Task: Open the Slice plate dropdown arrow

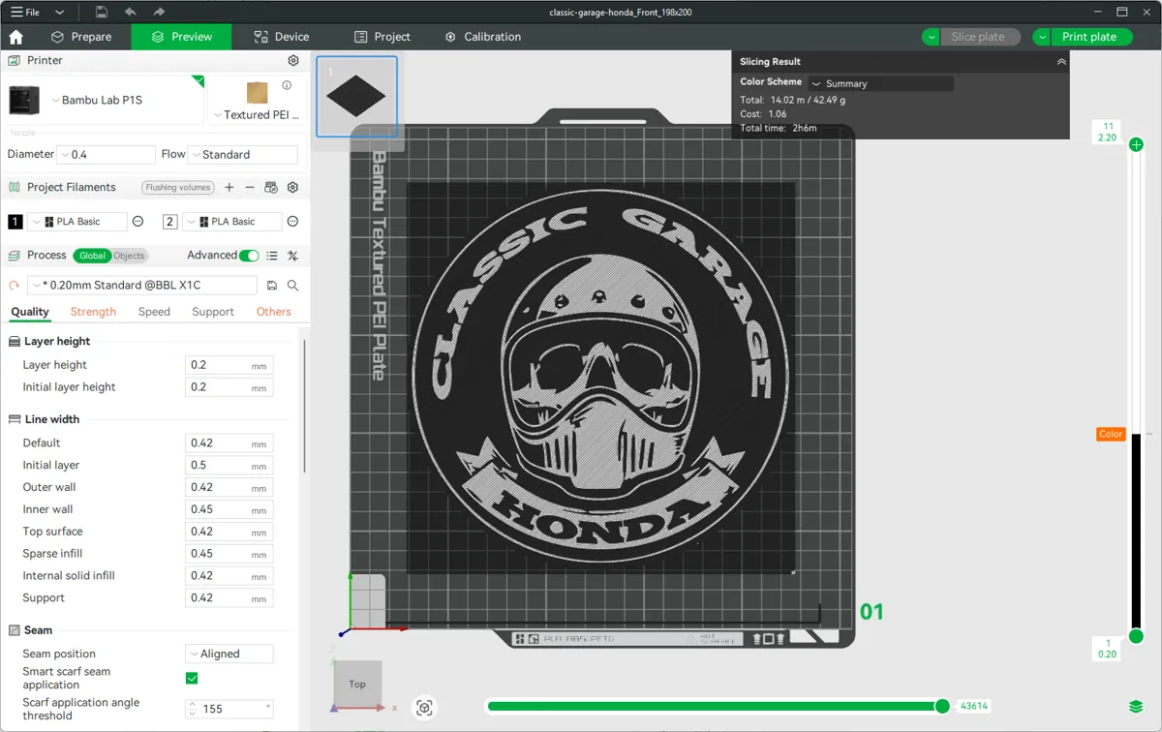Action: [x=931, y=37]
